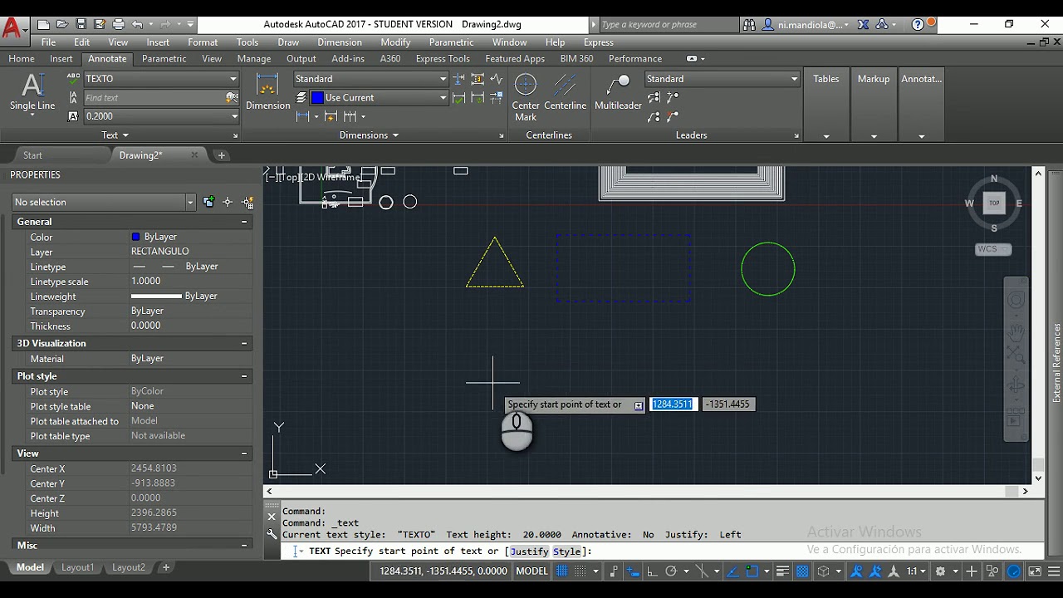Viewport: 1063px width, 598px height.
Task: Click the Find text input field
Action: coord(154,97)
